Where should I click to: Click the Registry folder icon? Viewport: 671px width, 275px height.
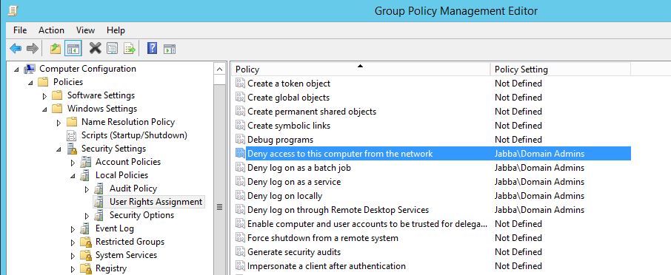click(86, 268)
